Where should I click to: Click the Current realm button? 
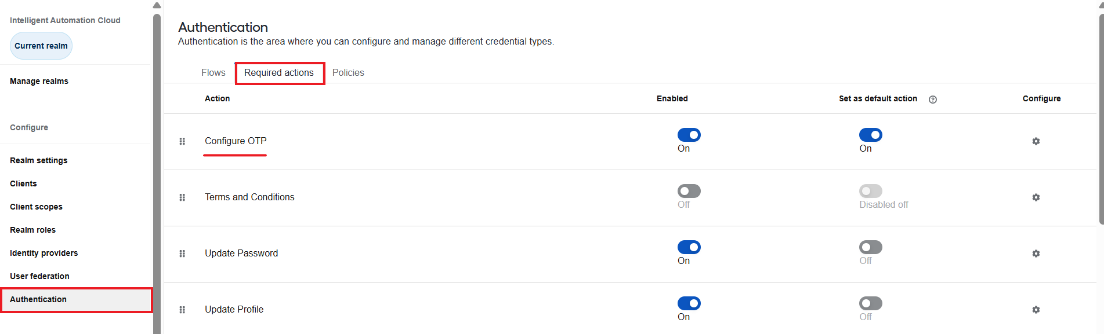(x=41, y=46)
